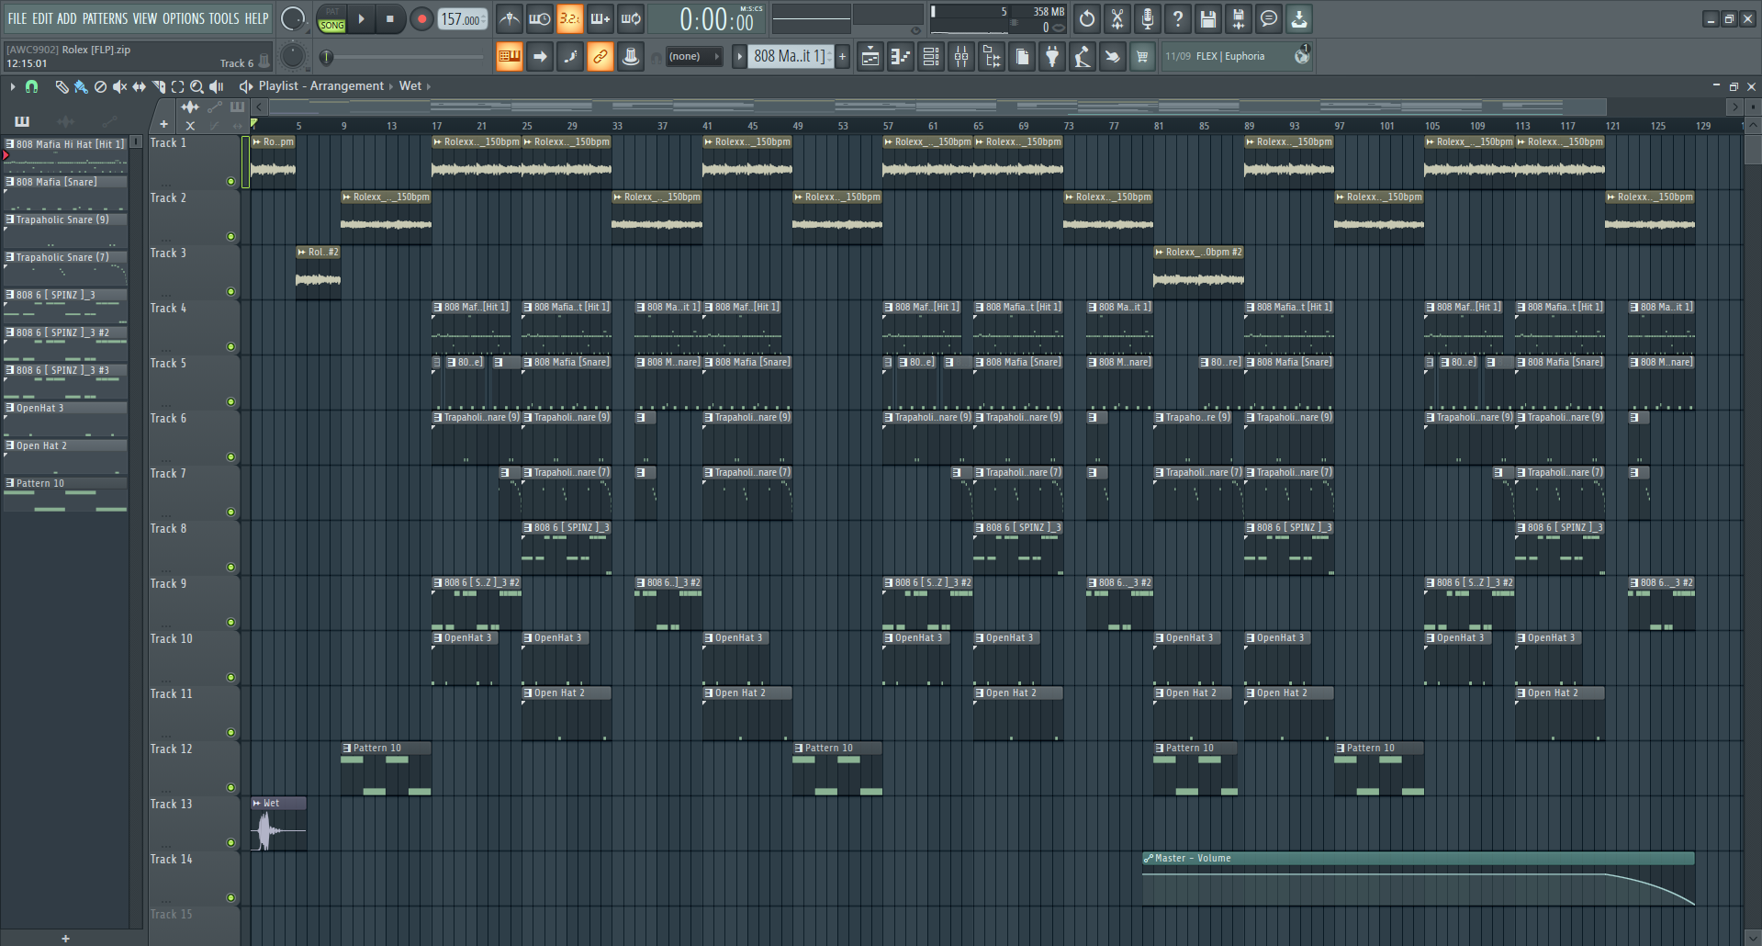Open the Mixer window icon
The image size is (1762, 946).
(961, 57)
